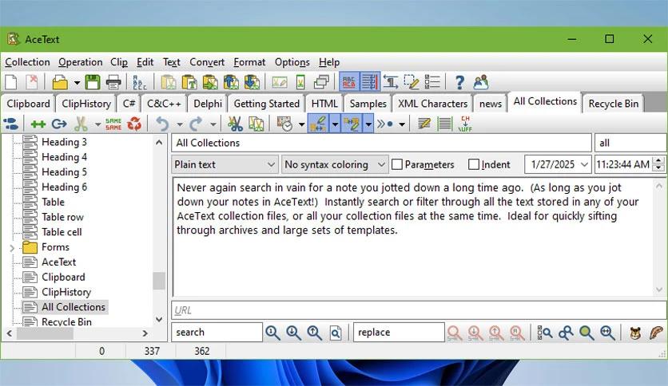Viewport: 668px width, 386px height.
Task: Click the All Collections label field
Action: (x=381, y=143)
